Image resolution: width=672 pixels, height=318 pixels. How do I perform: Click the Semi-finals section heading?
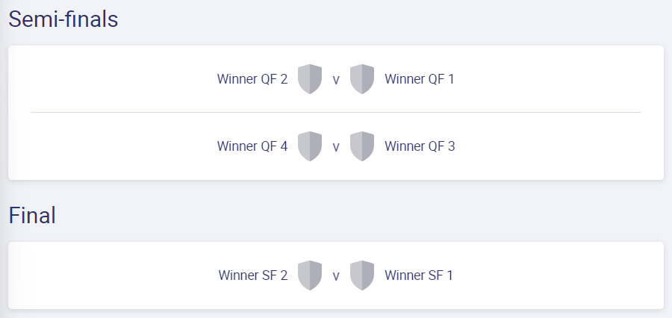click(x=63, y=19)
